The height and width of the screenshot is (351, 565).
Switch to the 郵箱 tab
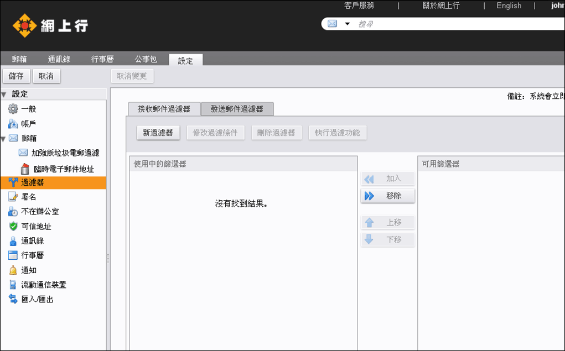pos(19,59)
